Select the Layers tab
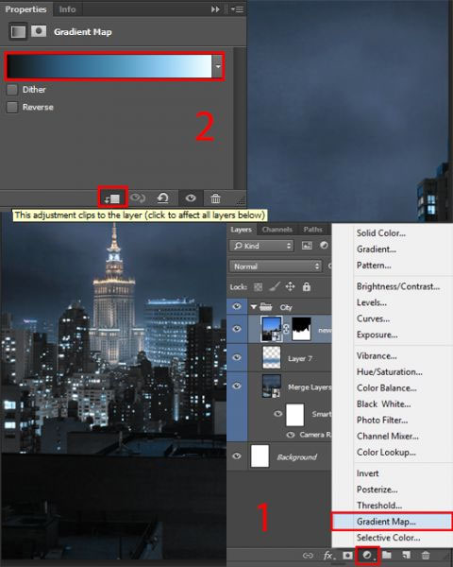Screen dimensions: 453x567 click(241, 230)
